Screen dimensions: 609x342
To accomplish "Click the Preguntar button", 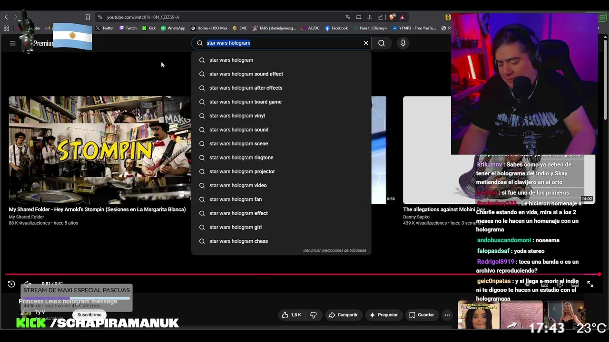I will [x=383, y=315].
